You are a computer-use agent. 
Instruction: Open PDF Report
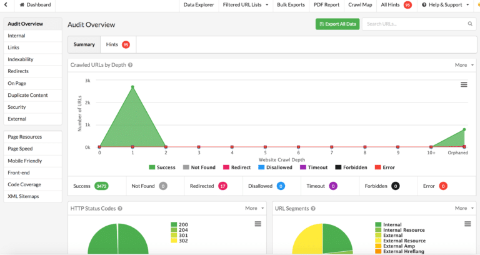pyautogui.click(x=326, y=5)
